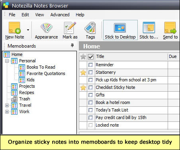Viewport: 180px width, 150px height.
Task: Select the Favorite Quotations tree label
Action: point(46,73)
